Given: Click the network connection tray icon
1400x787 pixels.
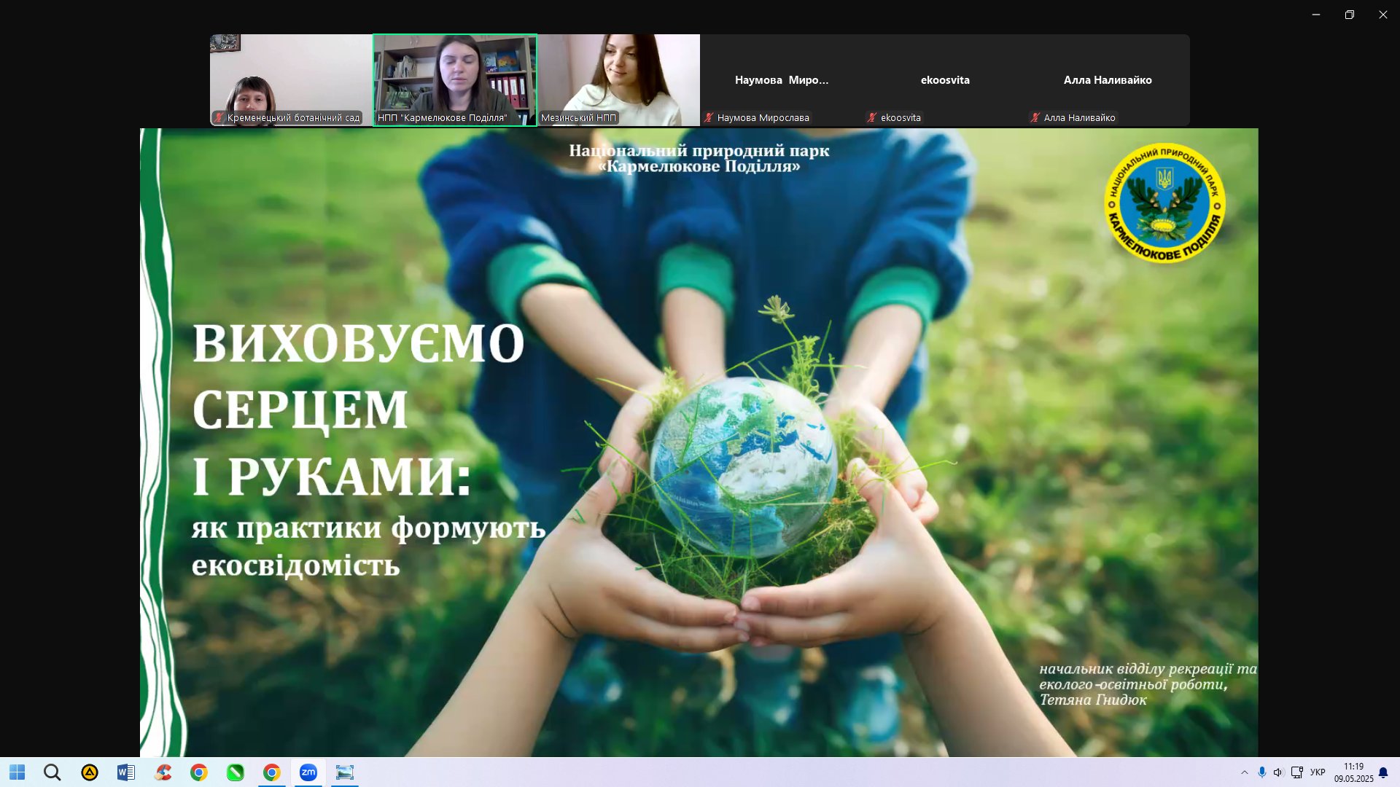Looking at the screenshot, I should 1296,772.
